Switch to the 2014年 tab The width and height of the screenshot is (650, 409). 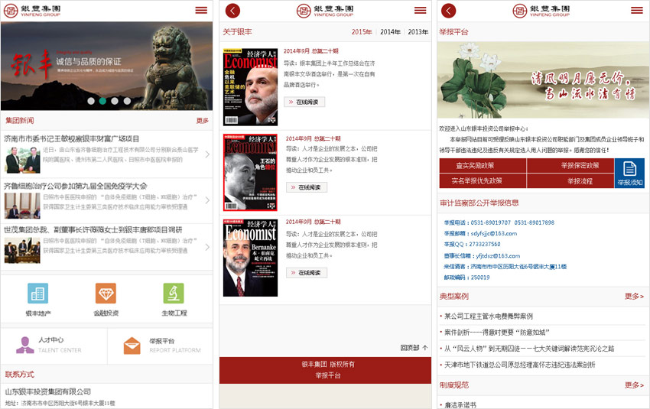[x=390, y=32]
